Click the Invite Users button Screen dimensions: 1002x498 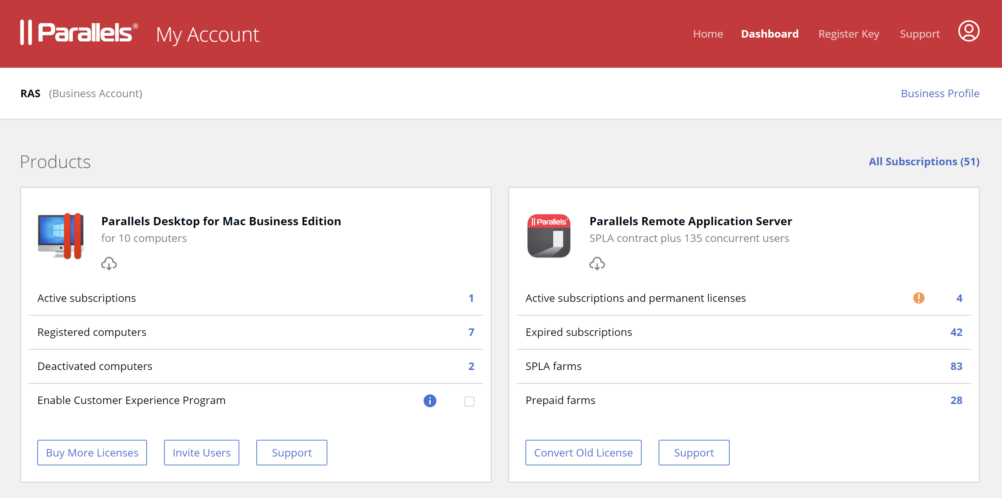coord(201,453)
